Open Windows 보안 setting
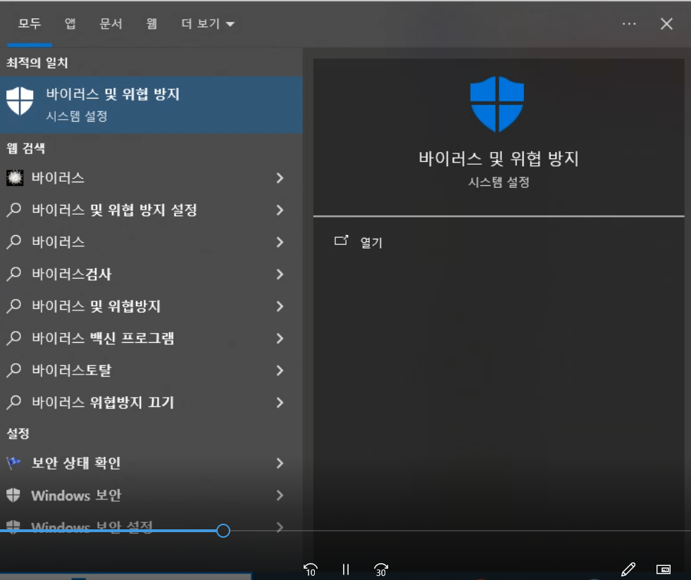The height and width of the screenshot is (580, 691). pyautogui.click(x=76, y=496)
